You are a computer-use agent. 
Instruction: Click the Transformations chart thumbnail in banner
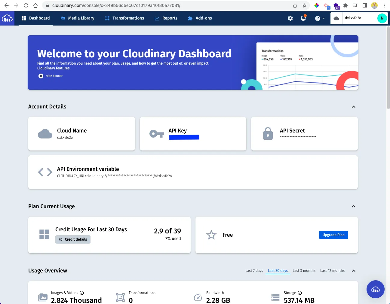(x=307, y=66)
